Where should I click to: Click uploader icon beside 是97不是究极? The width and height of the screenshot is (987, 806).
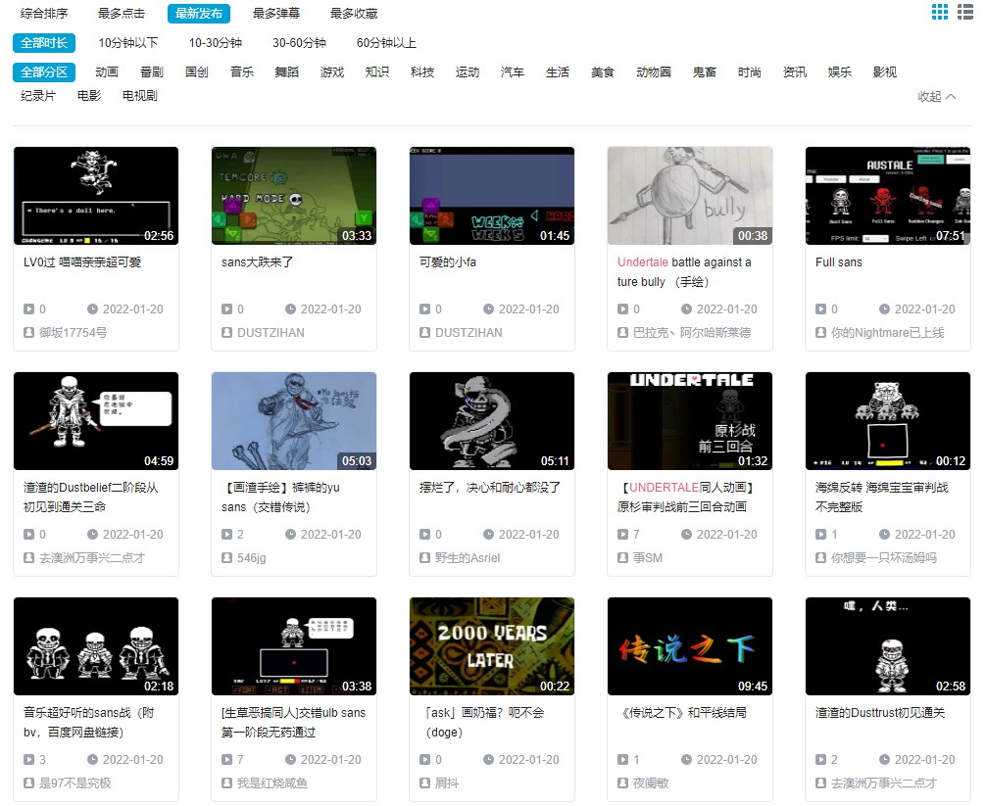[29, 782]
